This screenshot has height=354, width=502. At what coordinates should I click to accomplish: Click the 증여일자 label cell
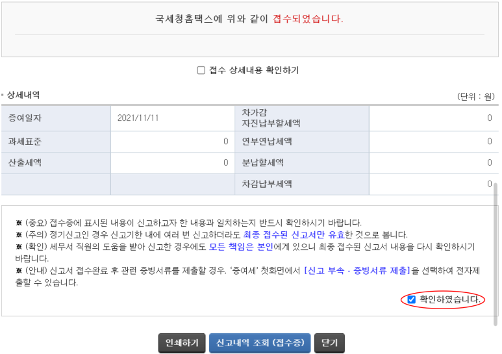click(x=56, y=118)
